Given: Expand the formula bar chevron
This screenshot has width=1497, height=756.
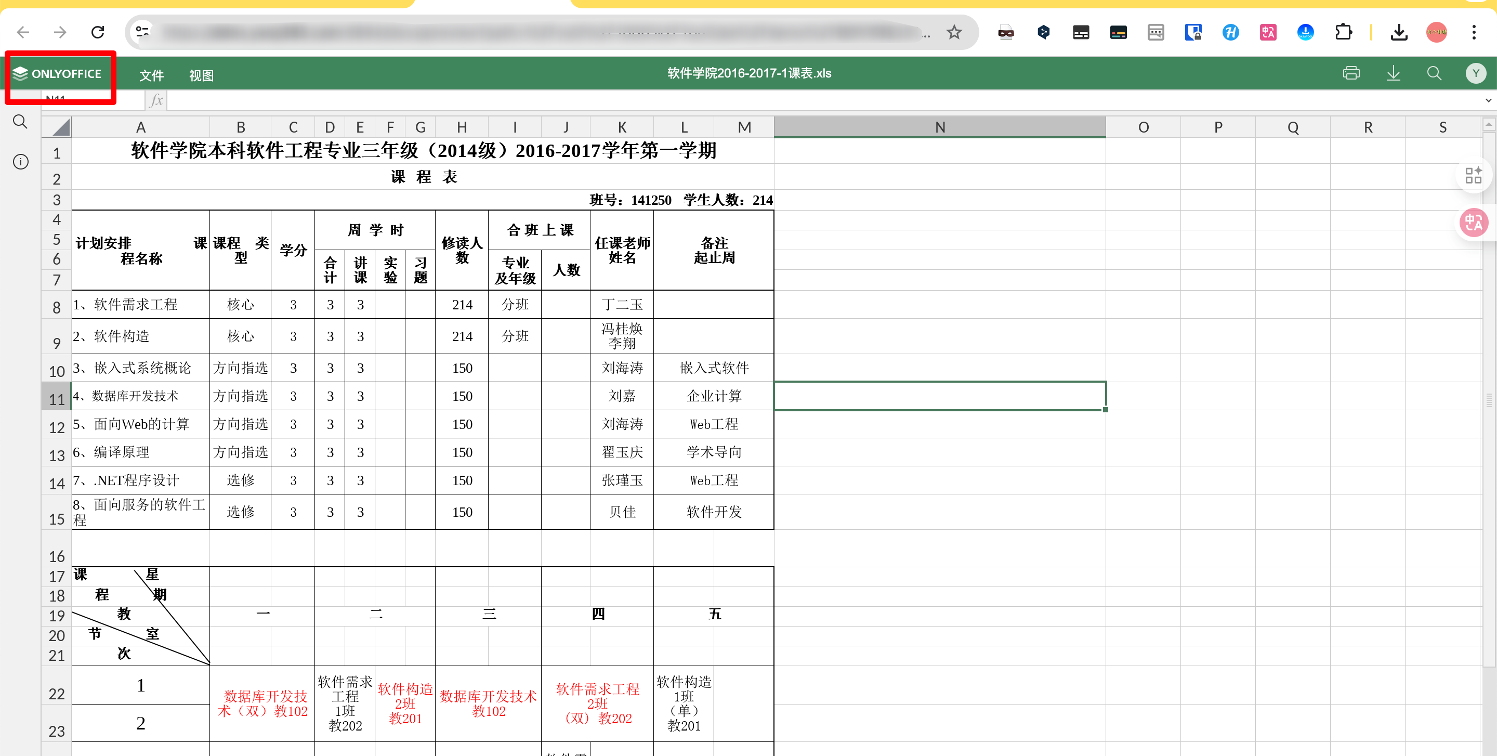Looking at the screenshot, I should [x=1488, y=100].
